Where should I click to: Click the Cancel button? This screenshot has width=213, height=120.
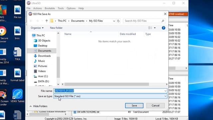tap(155, 106)
